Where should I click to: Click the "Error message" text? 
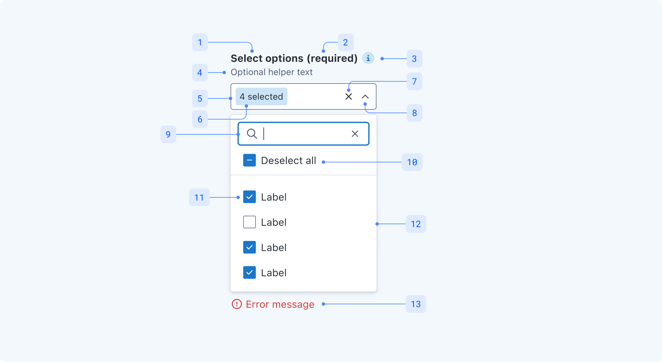pos(280,304)
